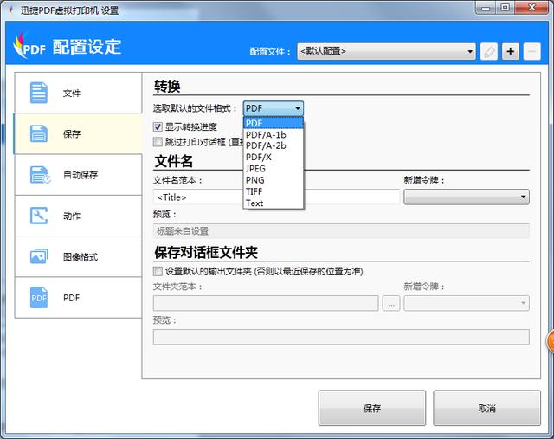The height and width of the screenshot is (439, 554).
Task: Click the pencil edit profile icon
Action: pyautogui.click(x=489, y=51)
